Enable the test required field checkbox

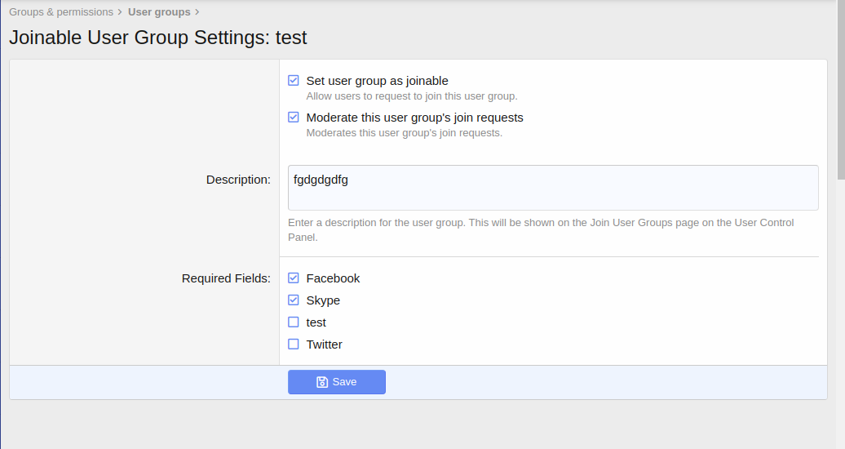pyautogui.click(x=294, y=322)
